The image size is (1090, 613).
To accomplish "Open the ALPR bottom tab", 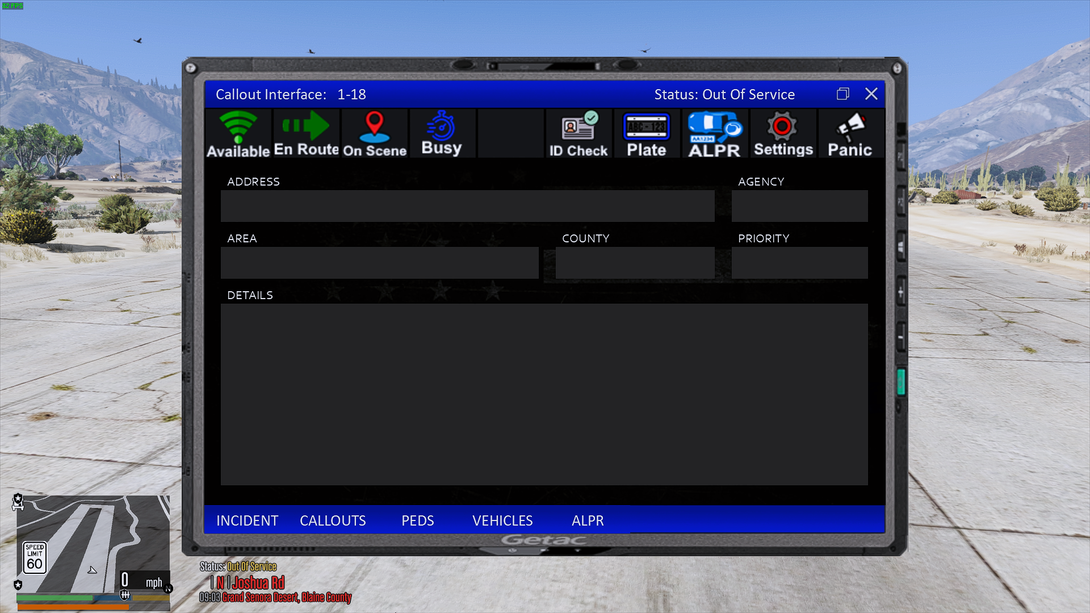I will 588,520.
